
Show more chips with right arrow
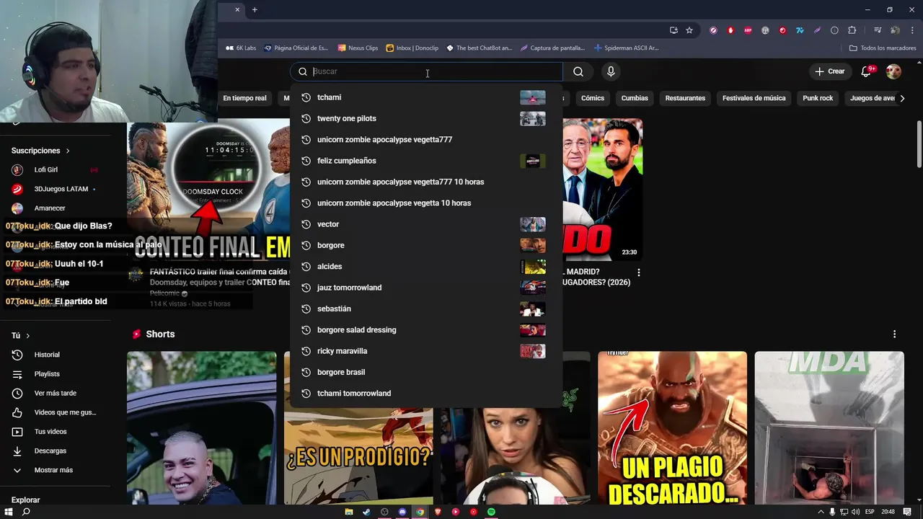pyautogui.click(x=901, y=98)
